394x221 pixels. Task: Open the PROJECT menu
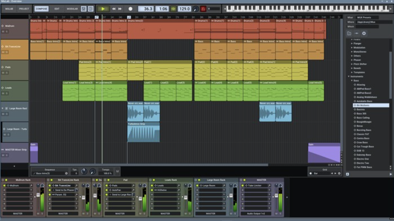click(24, 9)
